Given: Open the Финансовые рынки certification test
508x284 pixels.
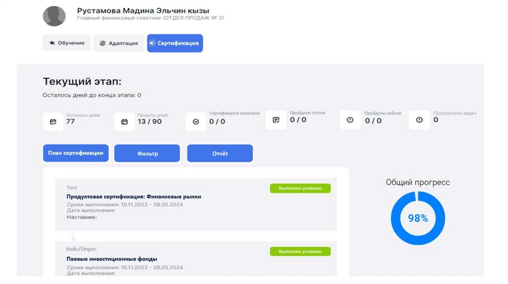Looking at the screenshot, I should (x=134, y=196).
